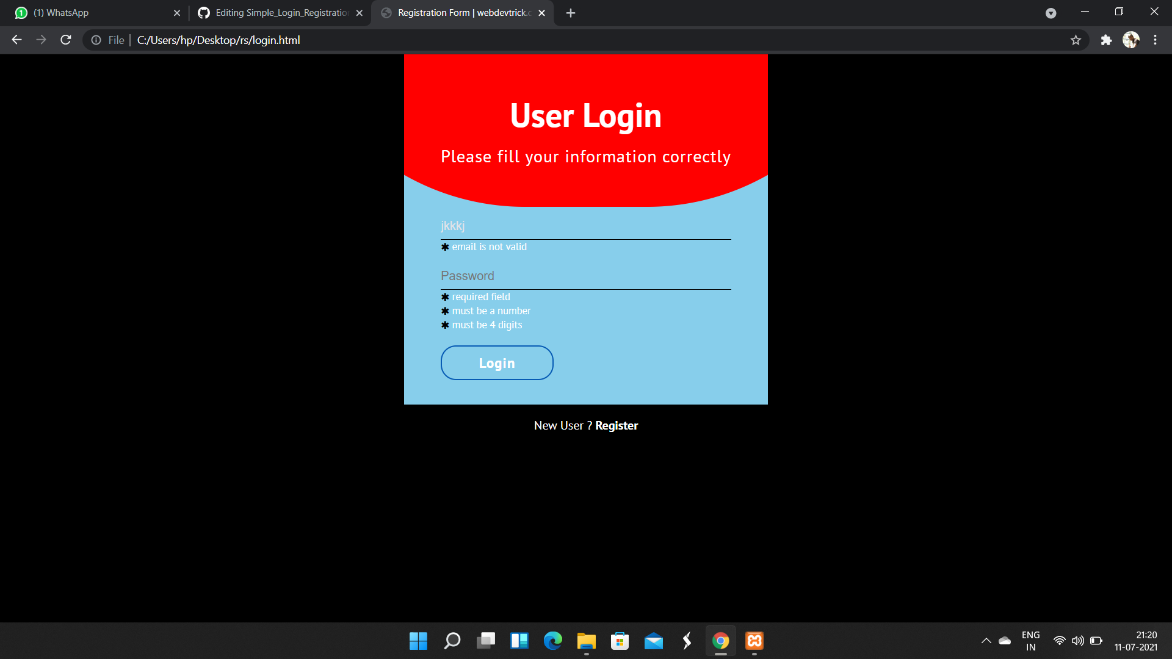Viewport: 1172px width, 659px height.
Task: Open the Extensions puzzle icon
Action: pos(1106,40)
